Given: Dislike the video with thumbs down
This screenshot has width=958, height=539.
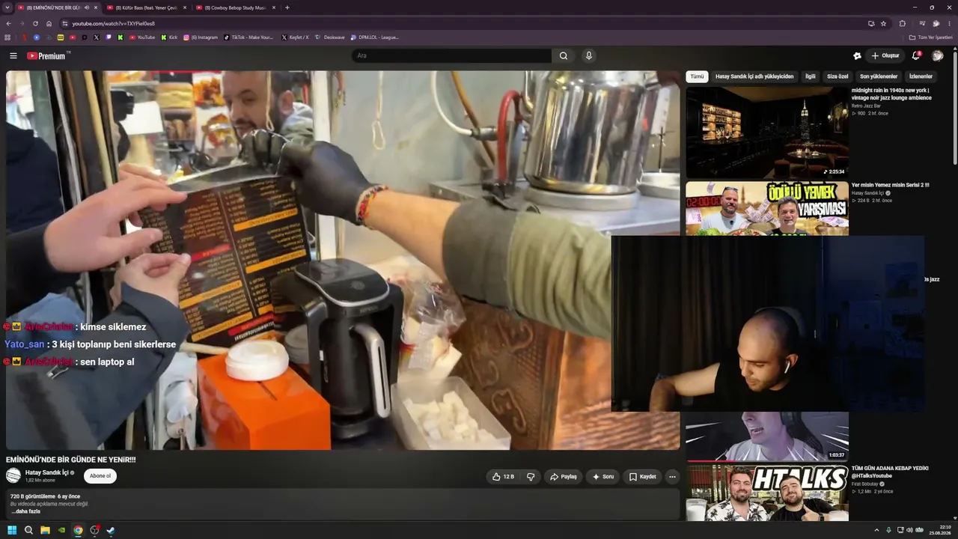Looking at the screenshot, I should pyautogui.click(x=531, y=477).
